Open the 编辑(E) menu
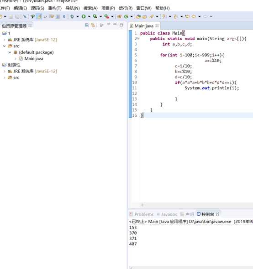Viewport: 253px width, 269px height. tap(20, 8)
